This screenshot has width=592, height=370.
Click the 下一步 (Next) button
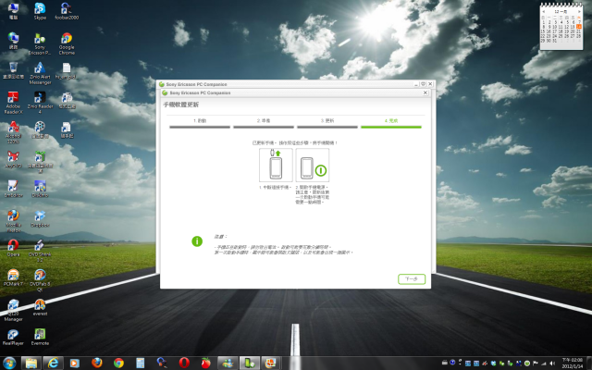412,279
